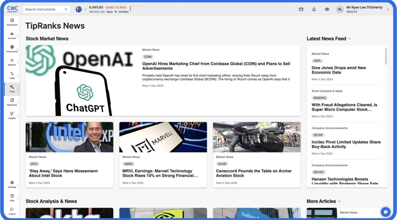Open the Trade sidebar icon
The image size is (397, 220).
pos(12,75)
